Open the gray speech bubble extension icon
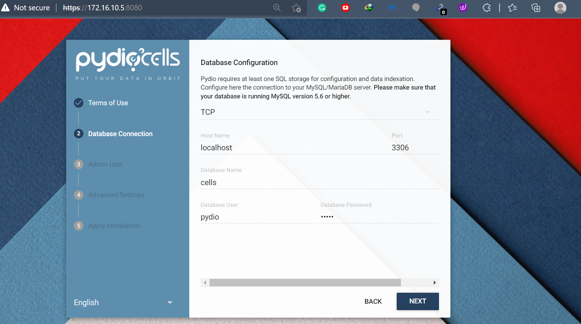Image resolution: width=581 pixels, height=324 pixels. (x=416, y=7)
